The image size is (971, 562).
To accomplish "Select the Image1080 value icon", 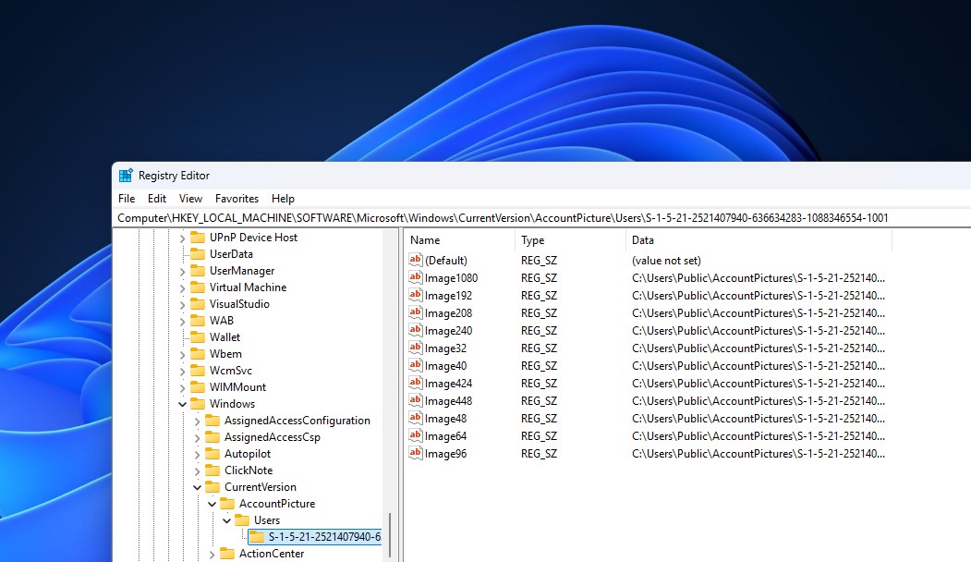I will point(416,277).
